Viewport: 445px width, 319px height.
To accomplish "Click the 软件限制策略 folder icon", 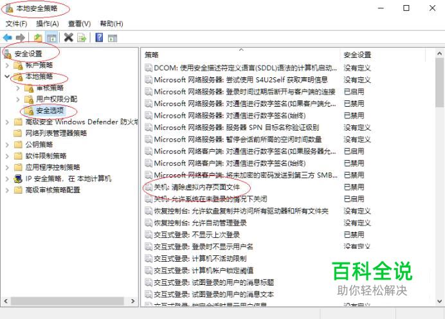I will coord(18,156).
